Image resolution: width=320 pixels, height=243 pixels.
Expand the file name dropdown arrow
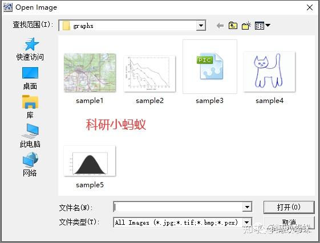[x=247, y=207]
